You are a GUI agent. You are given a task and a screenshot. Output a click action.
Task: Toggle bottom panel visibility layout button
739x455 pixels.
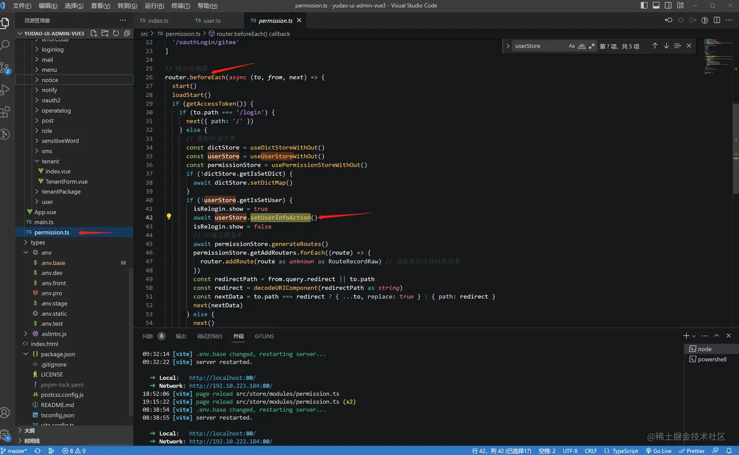(656, 5)
